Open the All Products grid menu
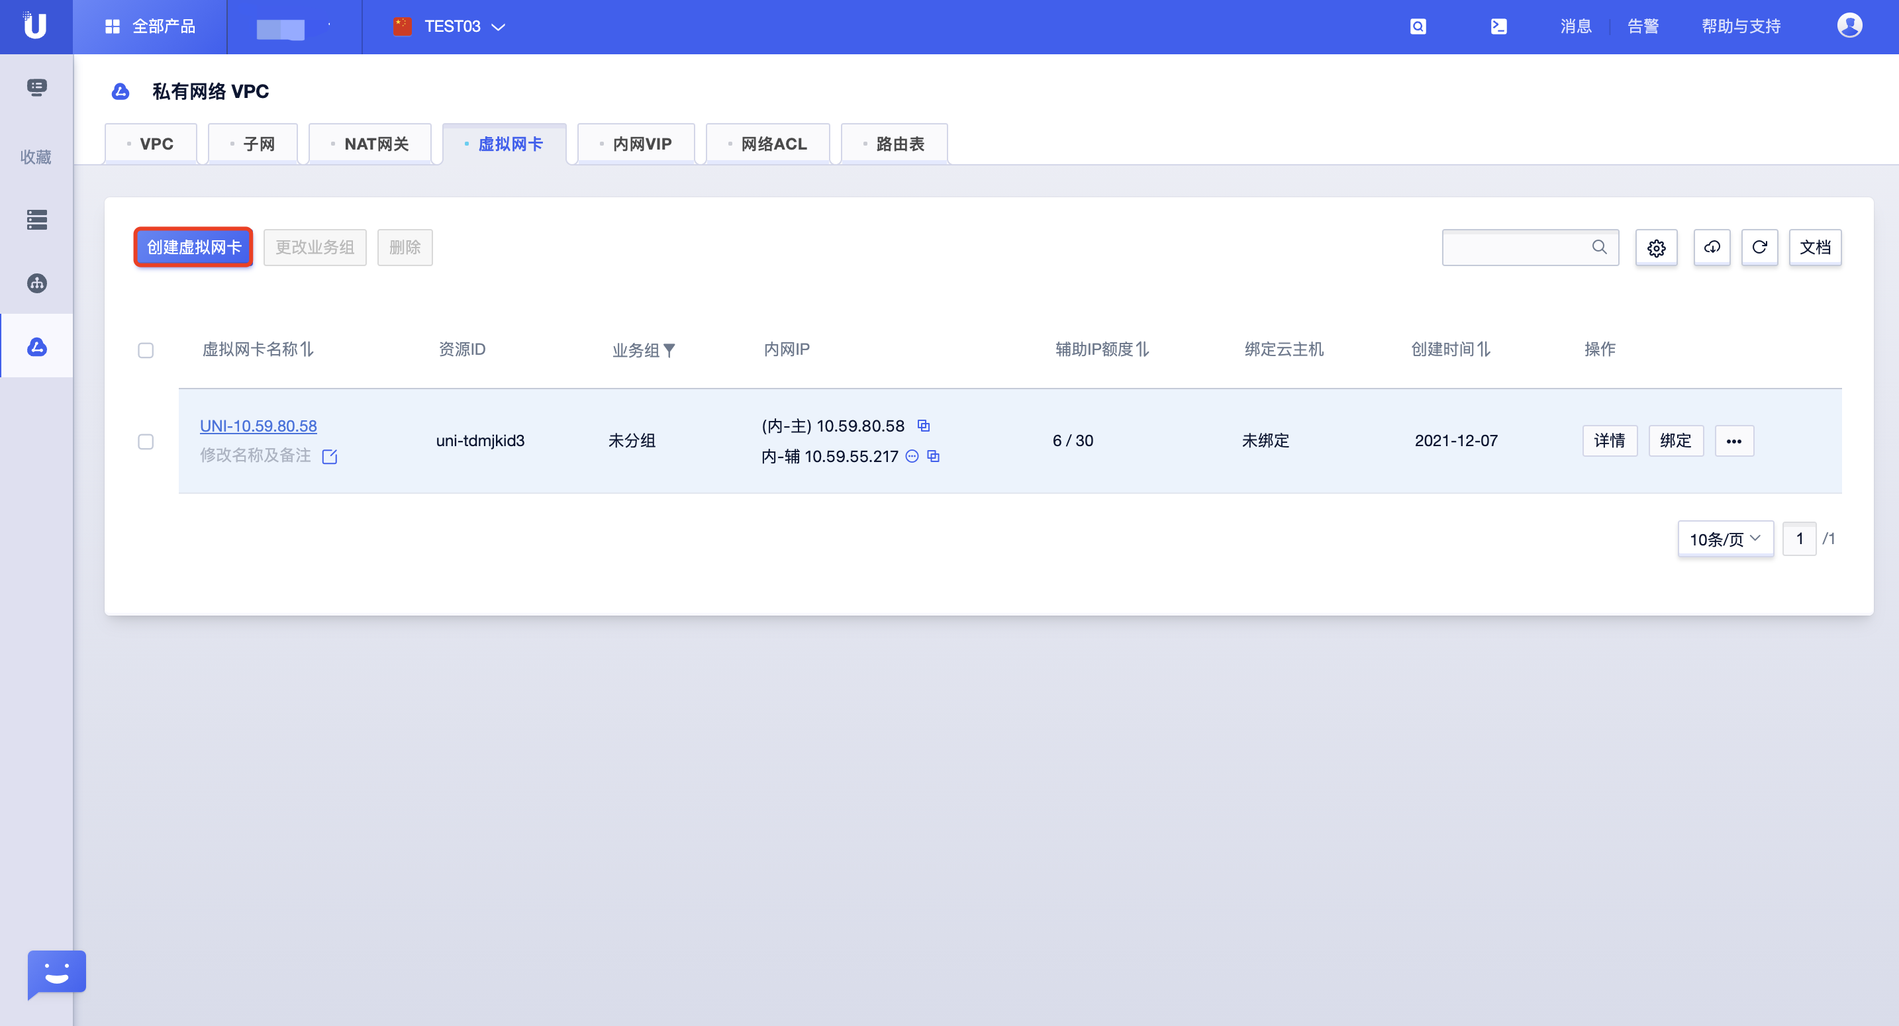Image resolution: width=1899 pixels, height=1026 pixels. click(150, 26)
